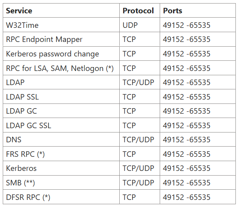Click the DNS service cell
237x205 pixels.
[61, 140]
